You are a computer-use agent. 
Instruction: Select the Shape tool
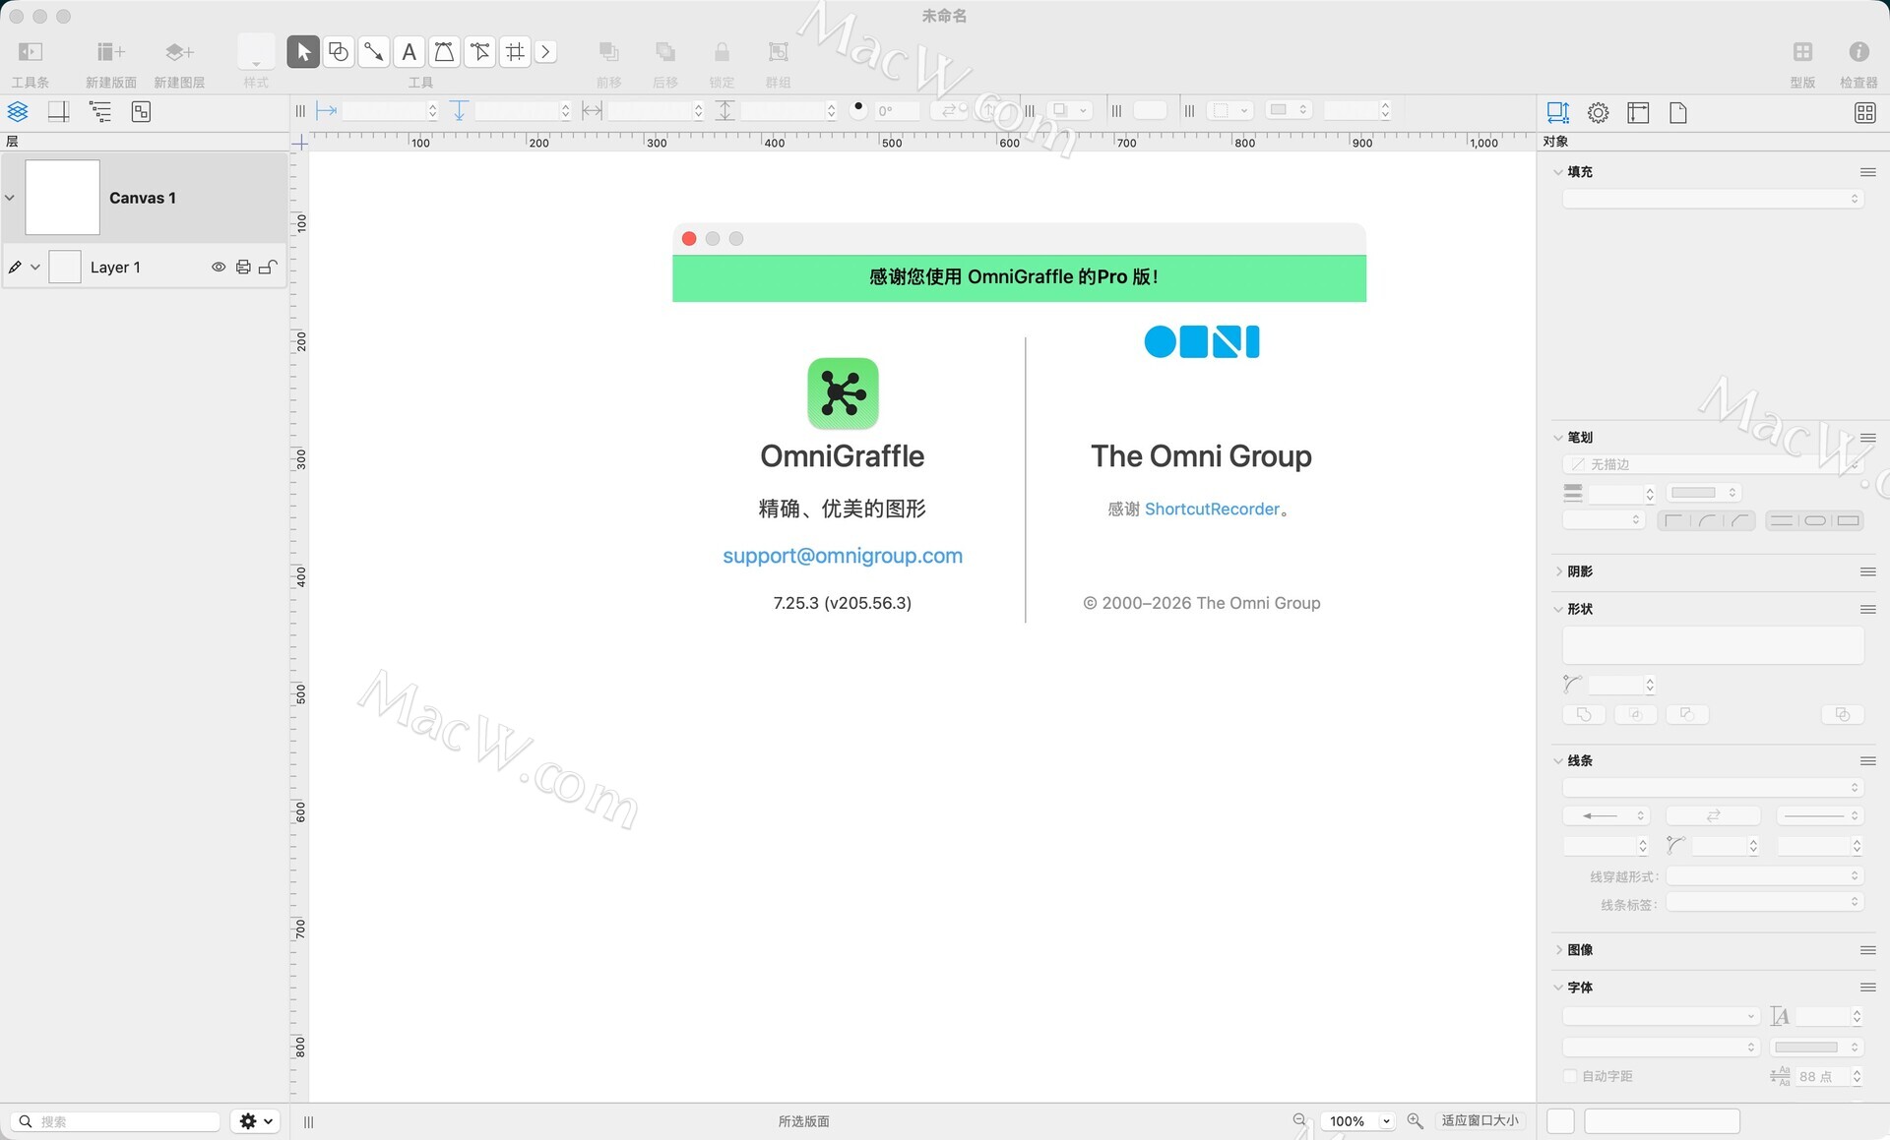(339, 52)
